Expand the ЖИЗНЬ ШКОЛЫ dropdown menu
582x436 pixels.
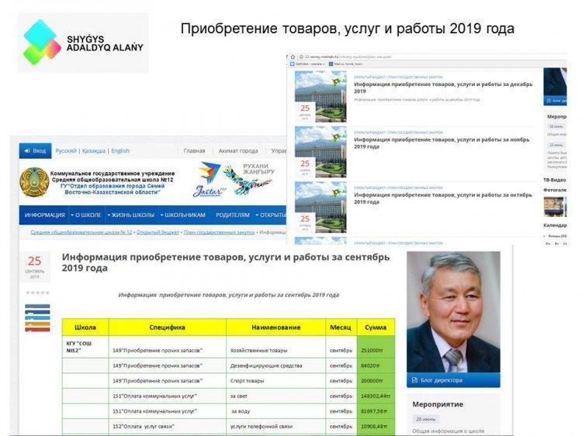131,215
